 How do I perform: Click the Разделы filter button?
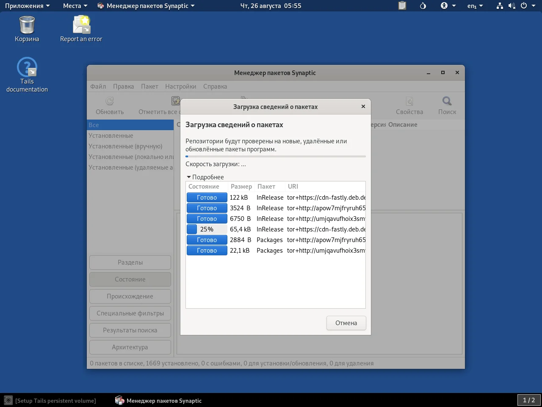click(130, 262)
